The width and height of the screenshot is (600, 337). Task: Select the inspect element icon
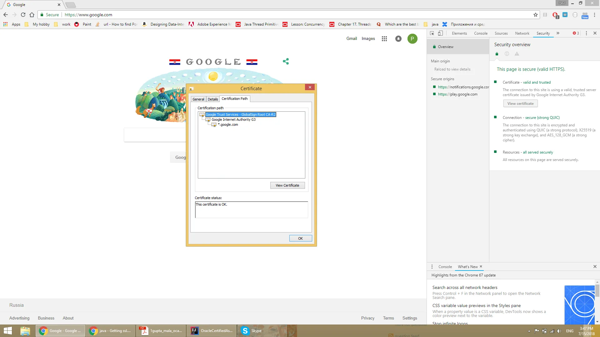click(x=432, y=33)
